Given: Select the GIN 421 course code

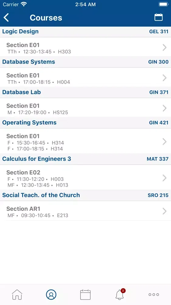Looking at the screenshot, I should coord(159,123).
